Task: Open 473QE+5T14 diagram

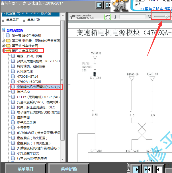Action: (x=28, y=77)
